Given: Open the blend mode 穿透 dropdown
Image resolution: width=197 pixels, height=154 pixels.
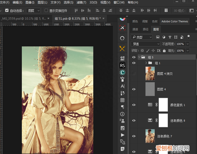Looking at the screenshot, I should point(146,44).
